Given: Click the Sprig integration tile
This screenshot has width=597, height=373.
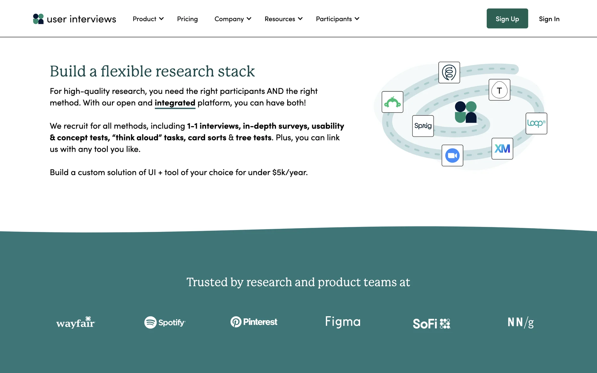Looking at the screenshot, I should (x=423, y=126).
